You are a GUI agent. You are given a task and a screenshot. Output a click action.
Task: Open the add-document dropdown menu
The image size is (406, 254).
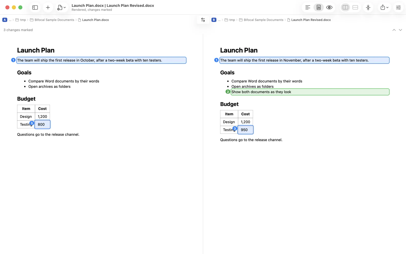tap(61, 7)
